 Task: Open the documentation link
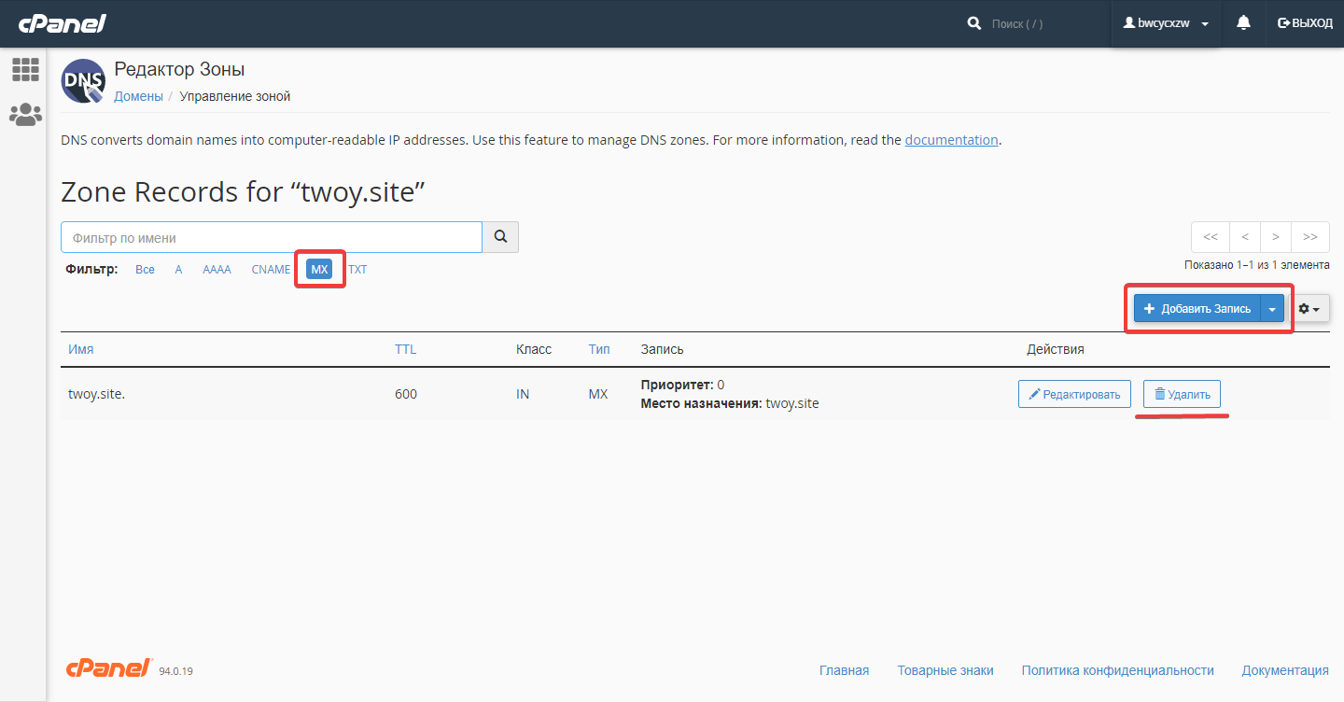pos(952,140)
